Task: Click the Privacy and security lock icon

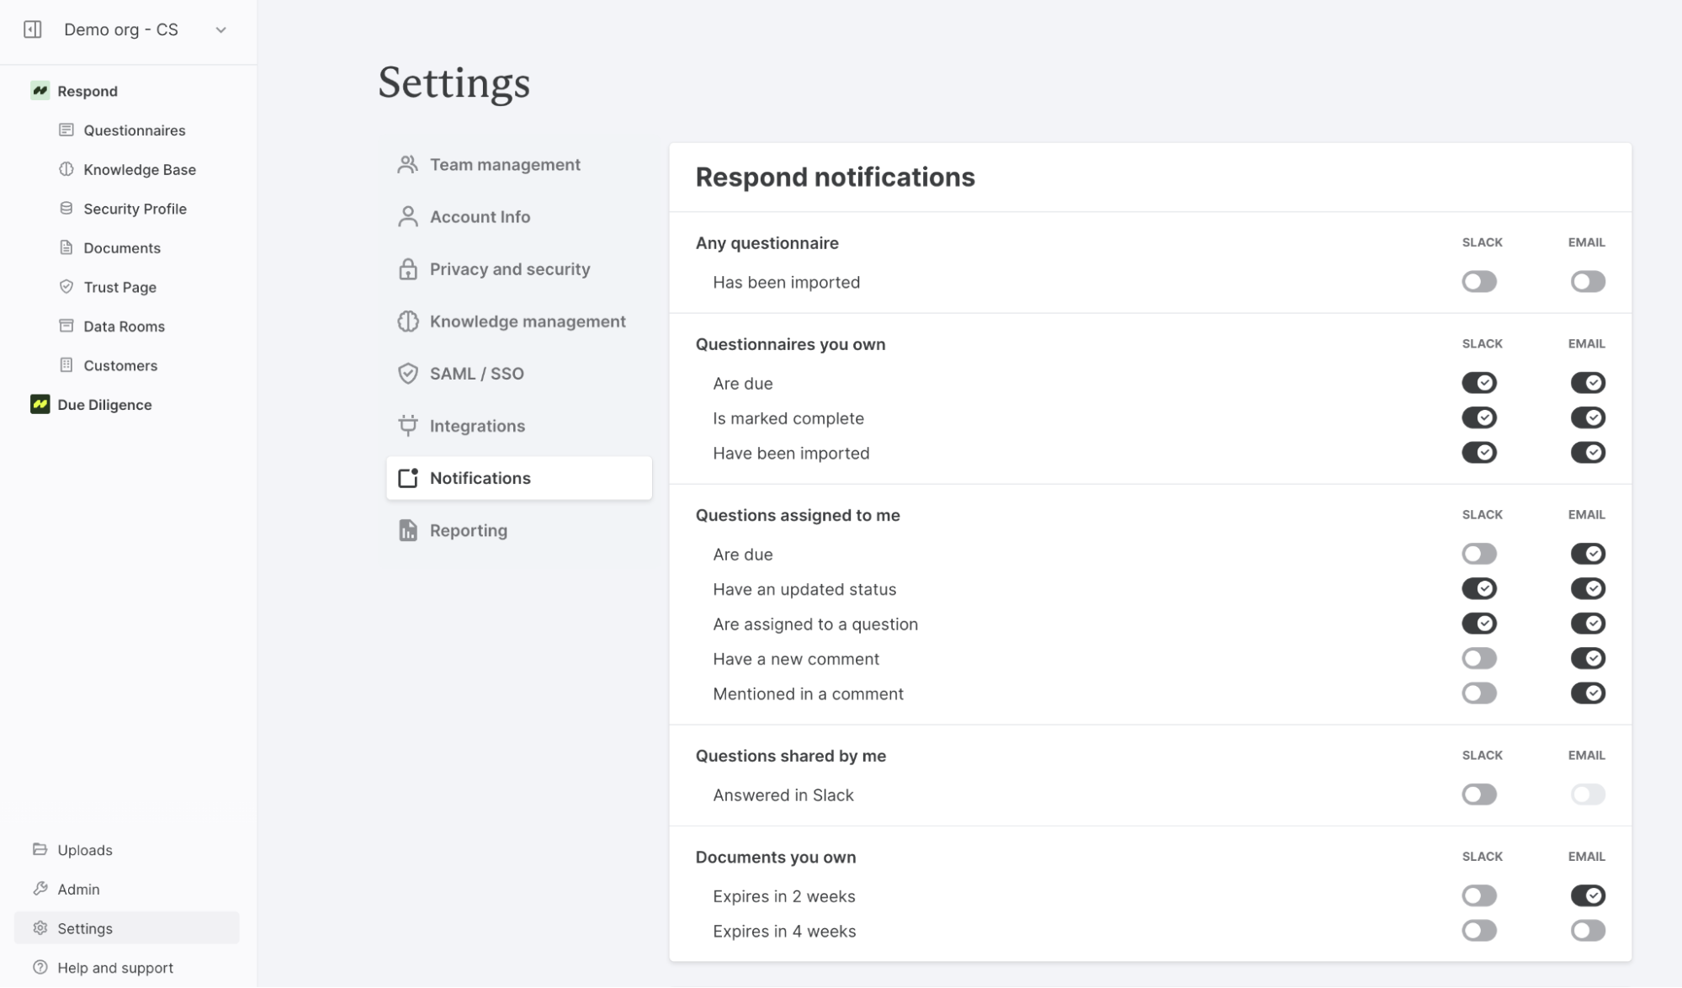Action: point(408,268)
